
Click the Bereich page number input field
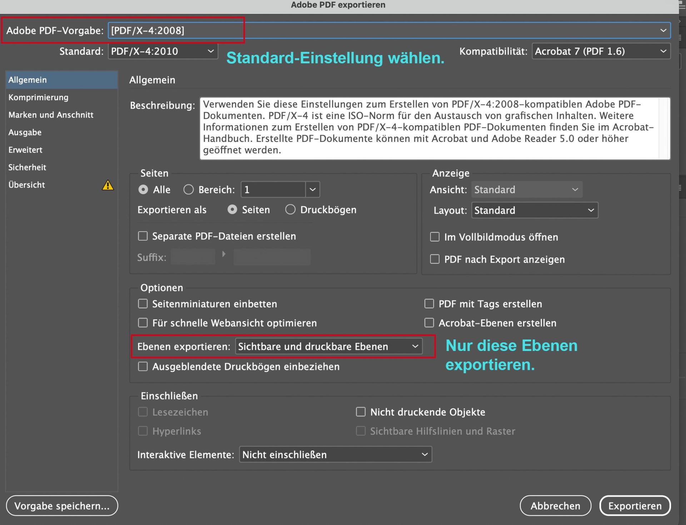[x=273, y=189]
